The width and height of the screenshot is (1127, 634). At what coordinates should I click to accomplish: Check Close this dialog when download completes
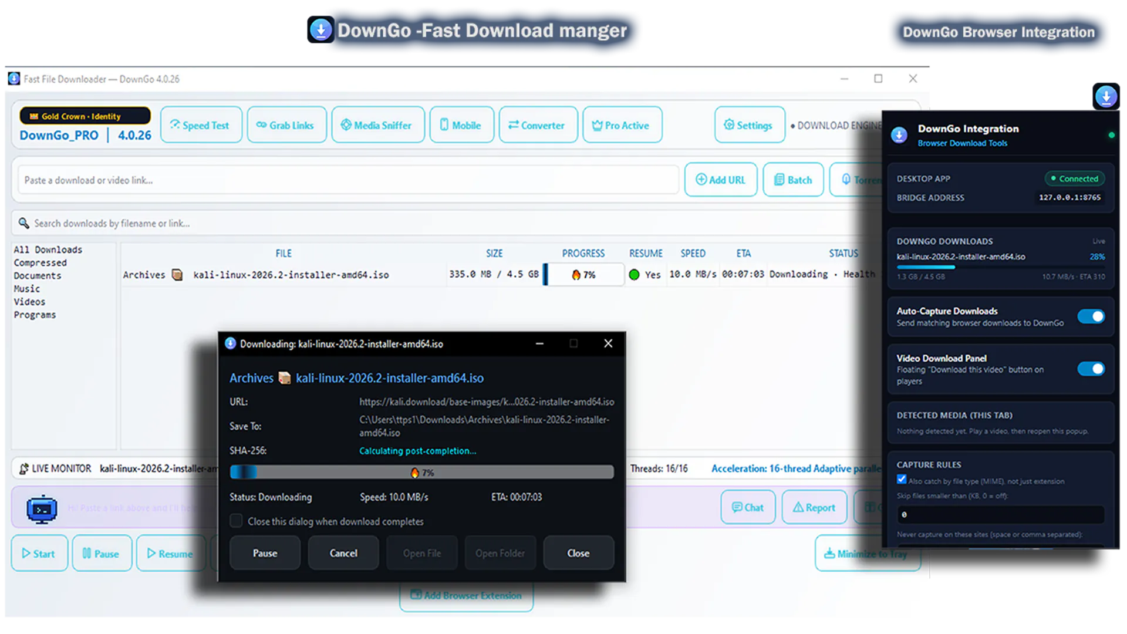click(236, 521)
